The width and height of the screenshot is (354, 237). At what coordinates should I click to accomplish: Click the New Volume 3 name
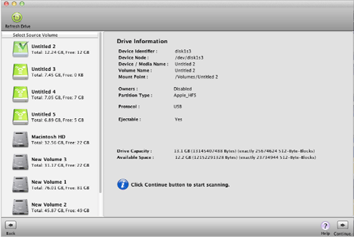[49, 159]
